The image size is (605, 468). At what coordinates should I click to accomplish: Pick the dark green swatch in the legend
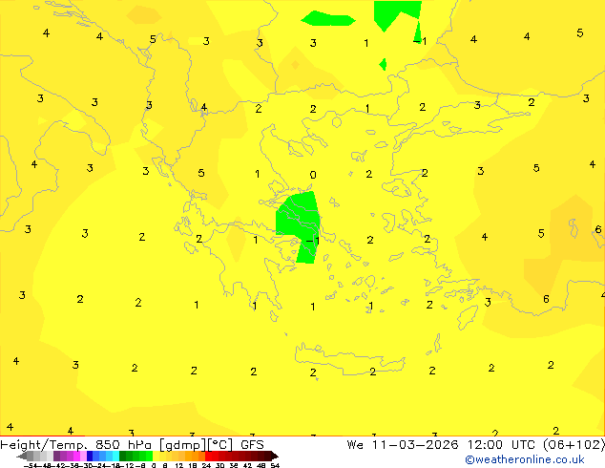pyautogui.click(x=122, y=456)
